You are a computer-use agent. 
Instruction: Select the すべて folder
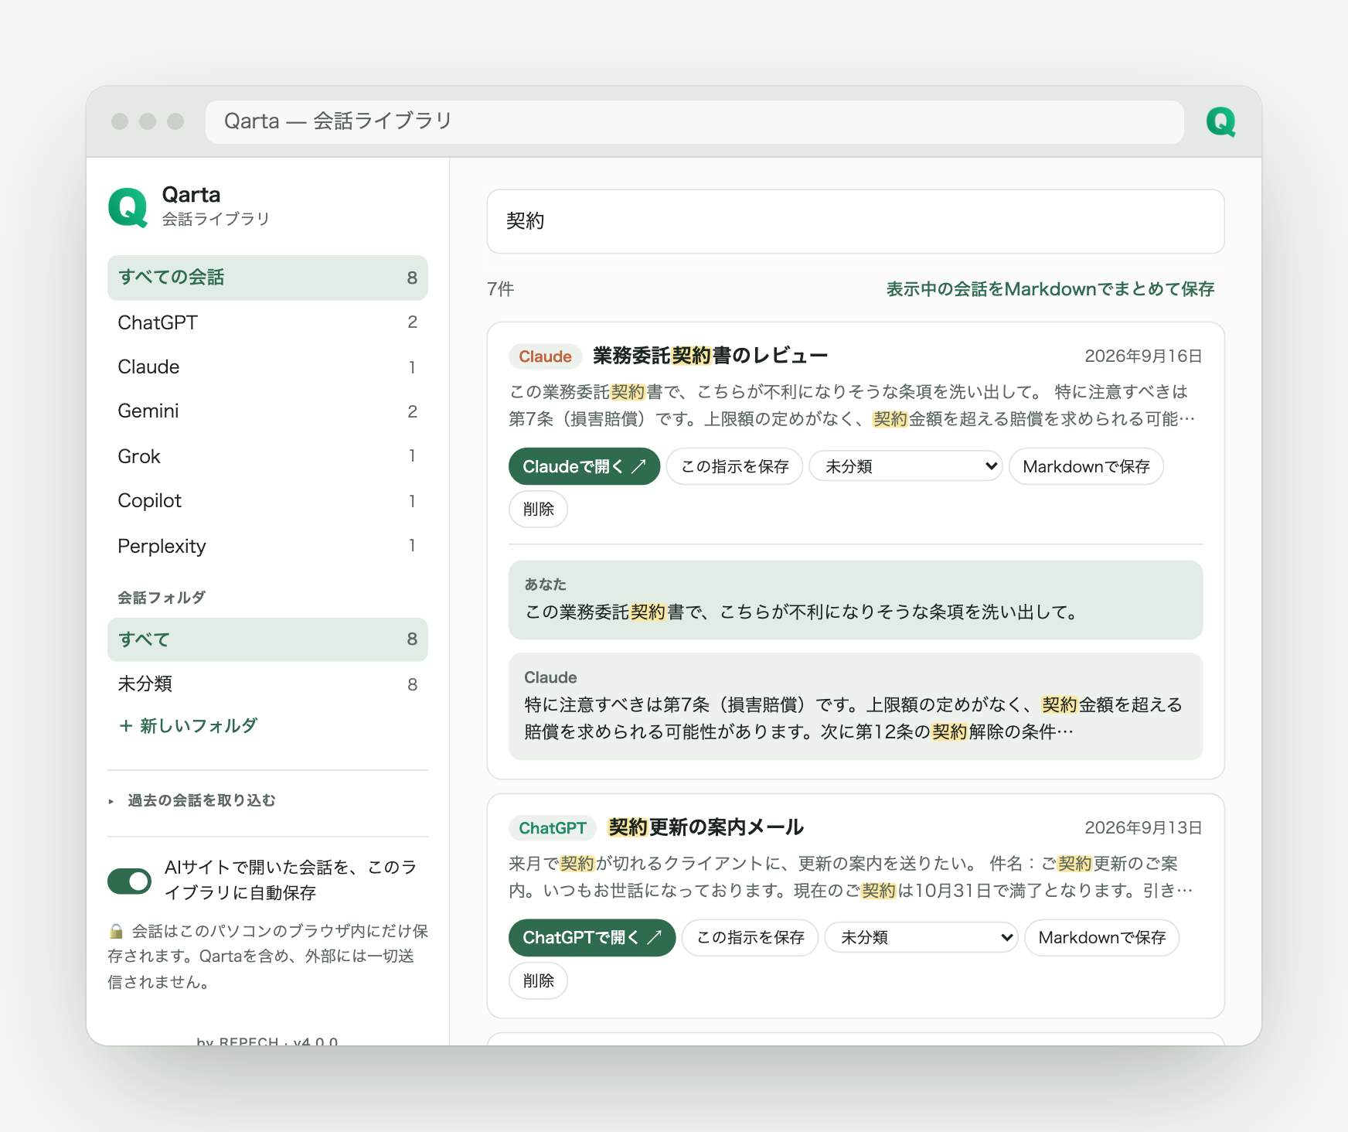[267, 639]
